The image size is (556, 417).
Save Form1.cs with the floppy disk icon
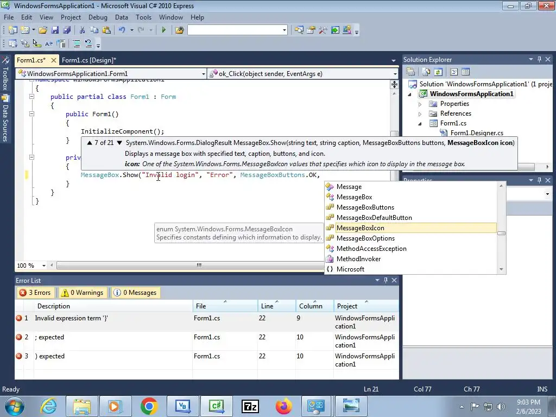[55, 30]
